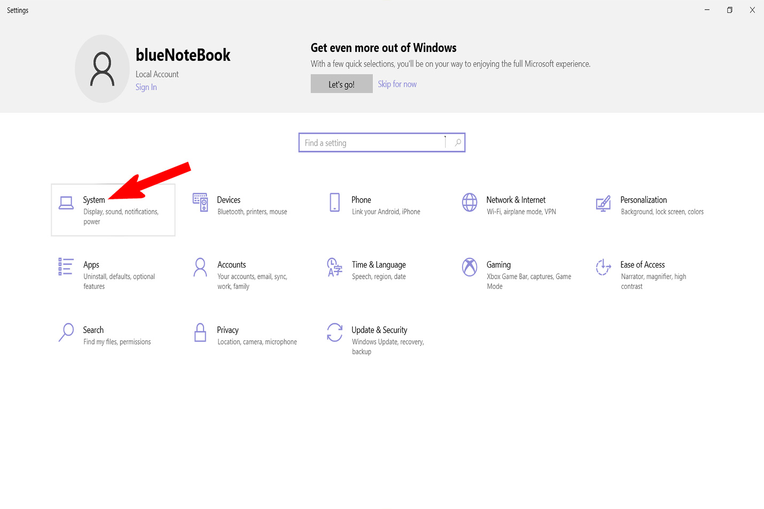Open the Search category title
This screenshot has width=764, height=509.
pos(93,330)
